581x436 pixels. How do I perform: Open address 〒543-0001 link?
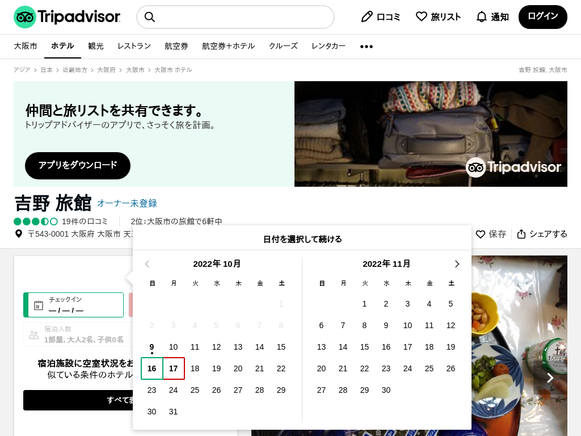pyautogui.click(x=81, y=234)
